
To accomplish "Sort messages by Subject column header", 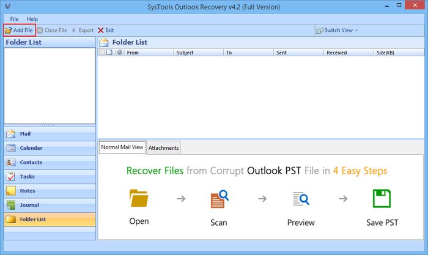I will point(185,53).
